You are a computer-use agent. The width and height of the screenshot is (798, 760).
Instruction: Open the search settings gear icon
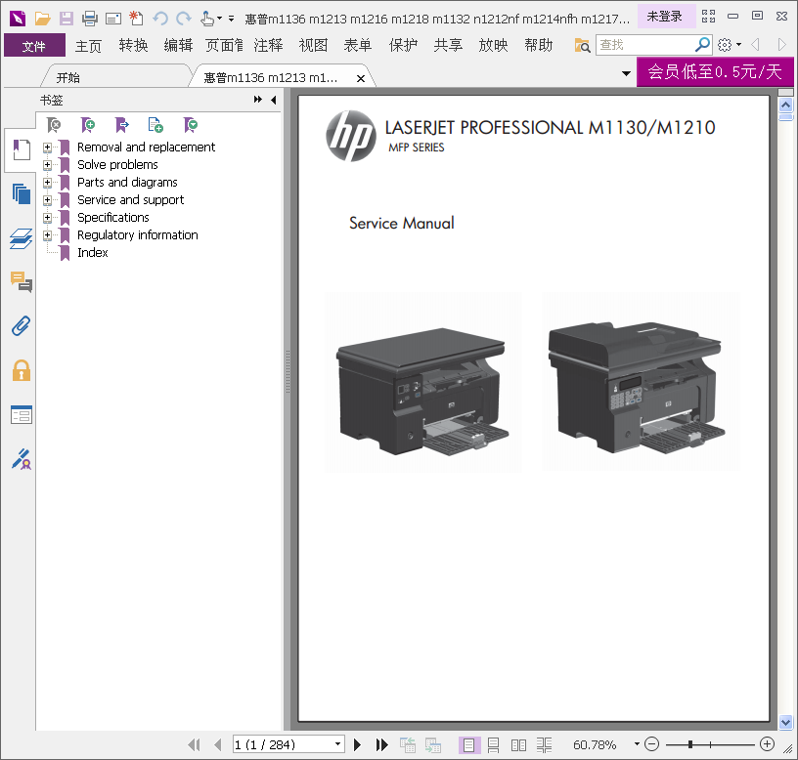coord(725,45)
